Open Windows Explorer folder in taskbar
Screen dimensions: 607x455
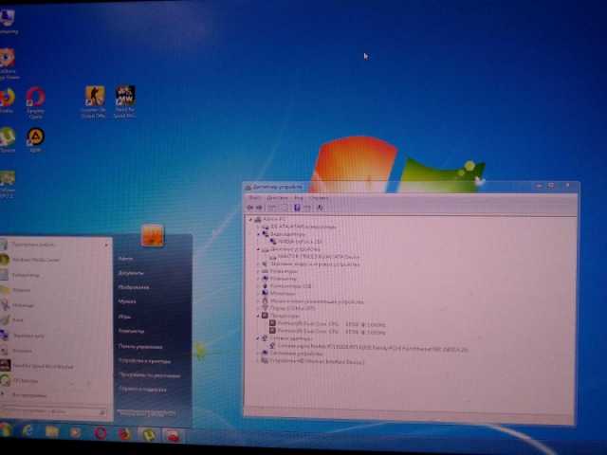click(x=51, y=432)
